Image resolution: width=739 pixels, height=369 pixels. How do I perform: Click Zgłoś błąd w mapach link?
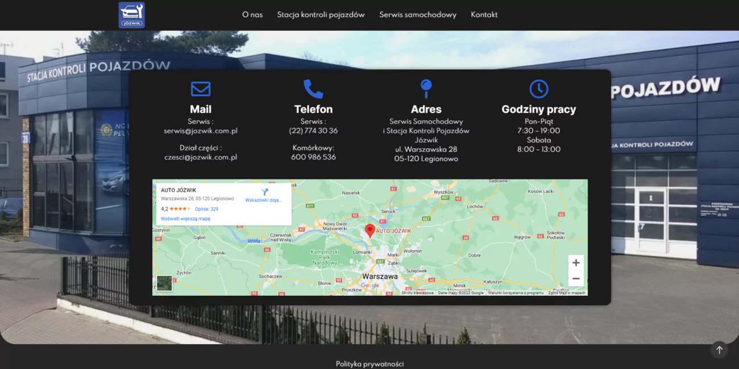[567, 293]
